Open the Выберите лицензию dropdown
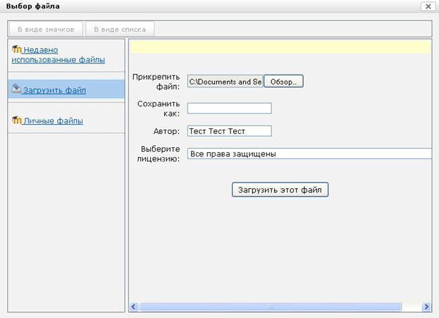The height and width of the screenshot is (318, 439). coord(309,154)
